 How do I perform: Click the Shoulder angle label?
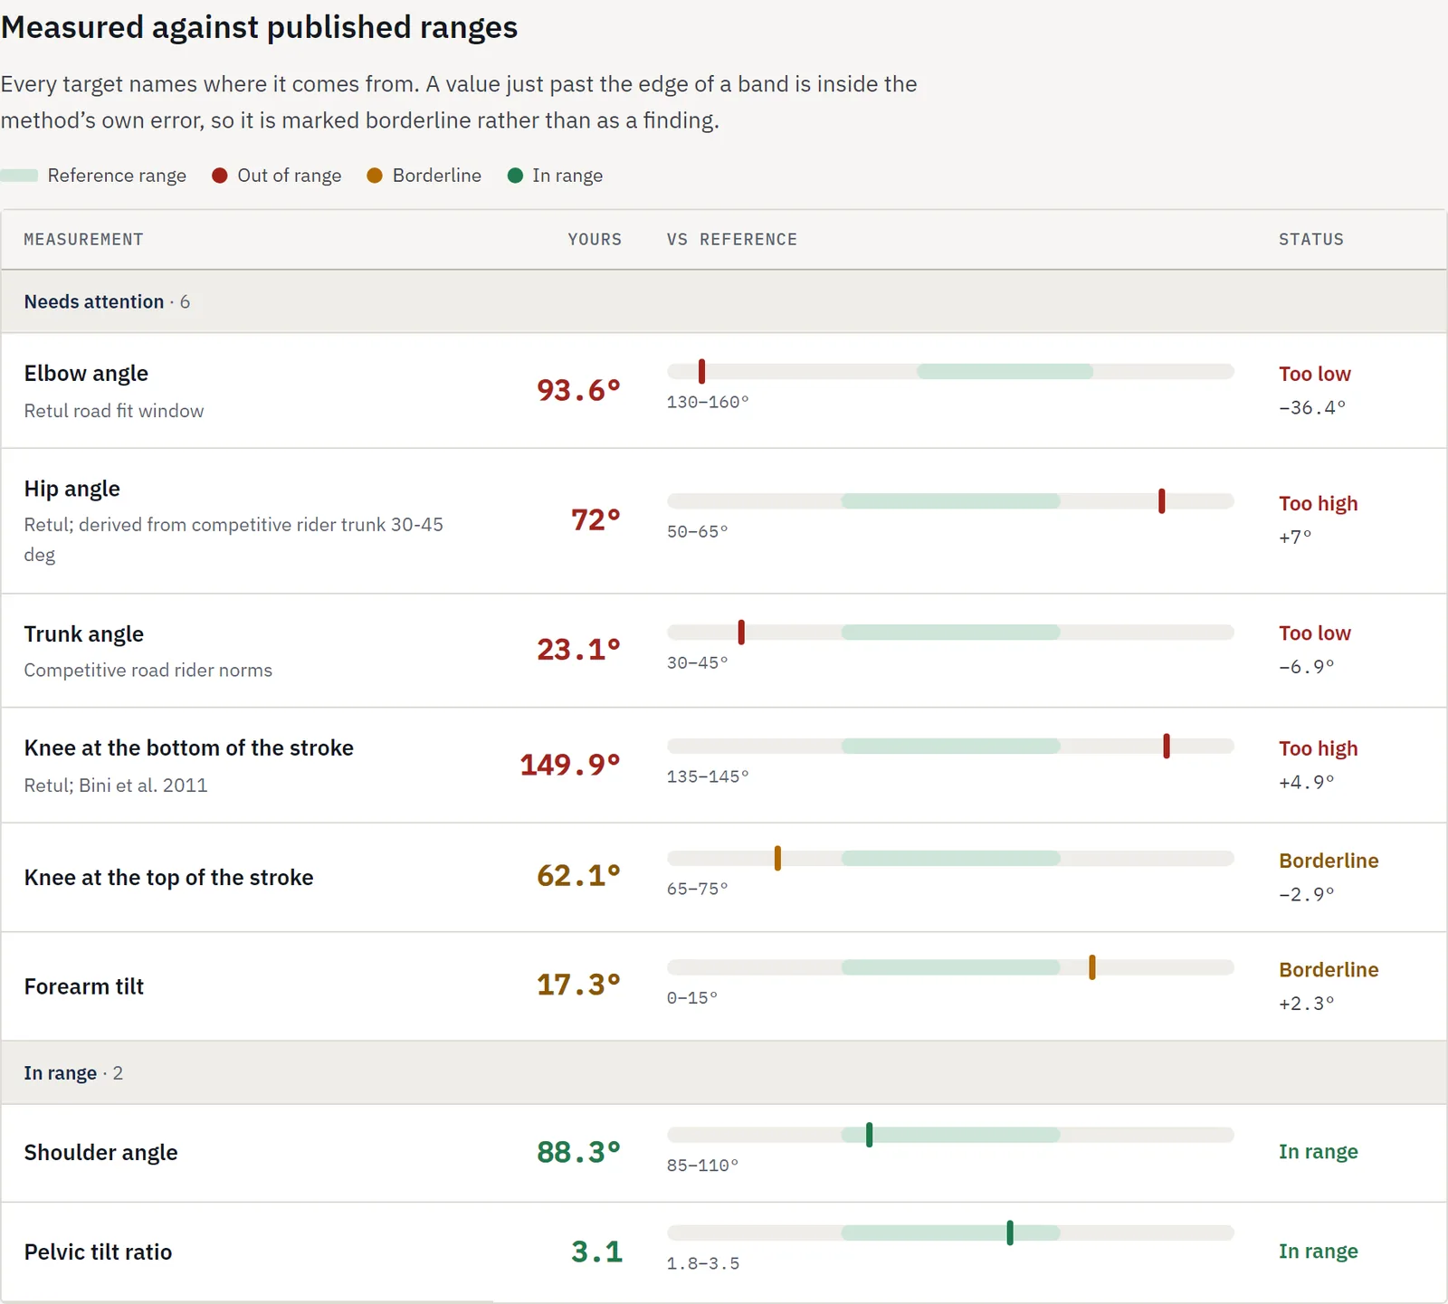pyautogui.click(x=101, y=1153)
